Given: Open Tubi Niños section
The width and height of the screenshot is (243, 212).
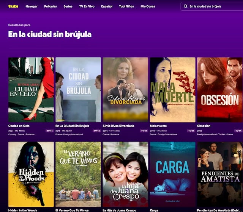Looking at the screenshot, I should pyautogui.click(x=126, y=6).
